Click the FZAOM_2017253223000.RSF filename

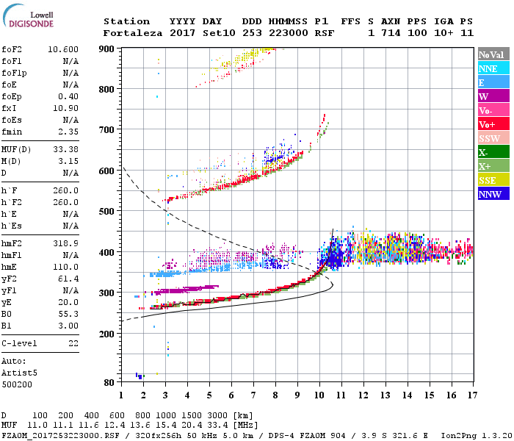[60, 436]
